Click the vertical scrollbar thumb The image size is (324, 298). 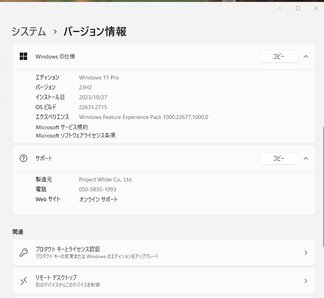pos(323,187)
